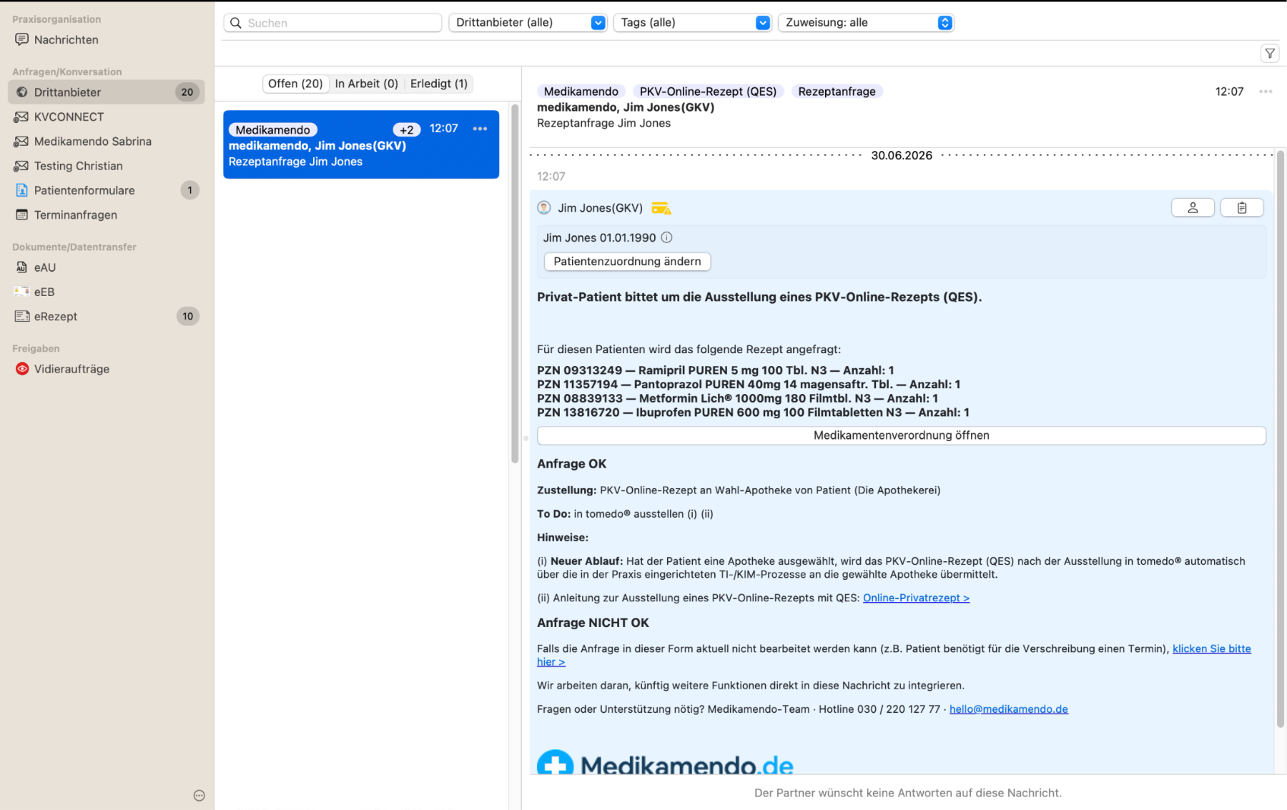Click the hello@medikamendo.de email link
Image resolution: width=1287 pixels, height=810 pixels.
(x=1008, y=709)
